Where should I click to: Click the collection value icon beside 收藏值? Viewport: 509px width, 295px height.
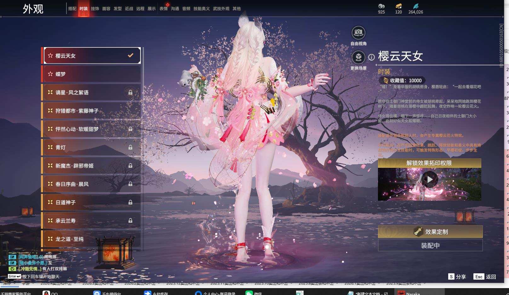(x=386, y=80)
